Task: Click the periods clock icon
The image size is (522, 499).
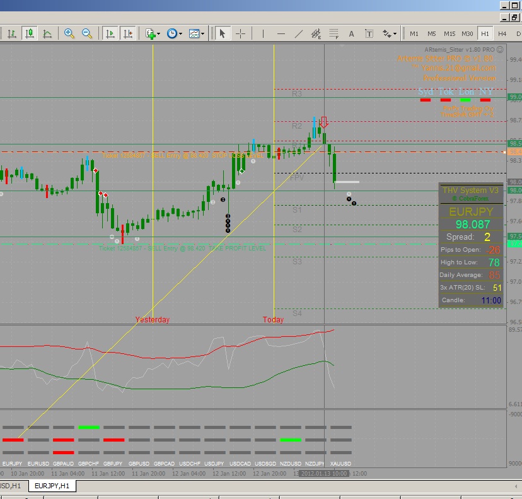Action: point(172,33)
